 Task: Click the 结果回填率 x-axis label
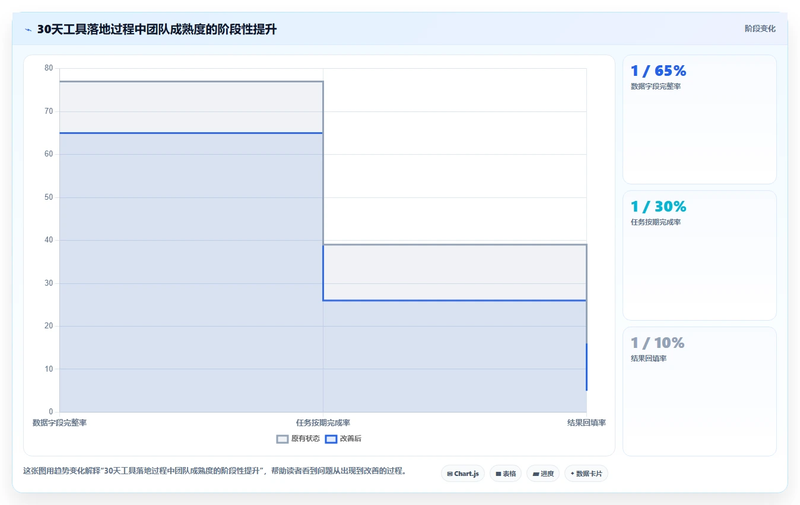coord(586,423)
